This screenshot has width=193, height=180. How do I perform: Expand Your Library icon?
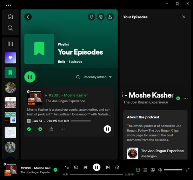(x=10, y=44)
